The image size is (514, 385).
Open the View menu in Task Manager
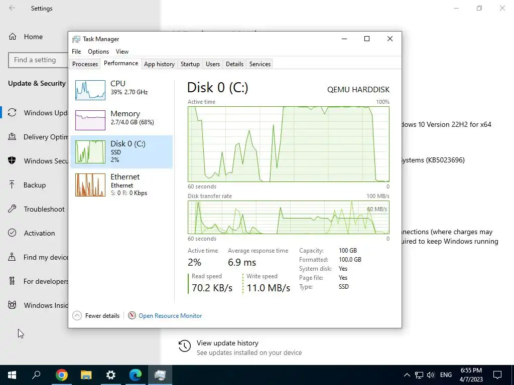[122, 52]
